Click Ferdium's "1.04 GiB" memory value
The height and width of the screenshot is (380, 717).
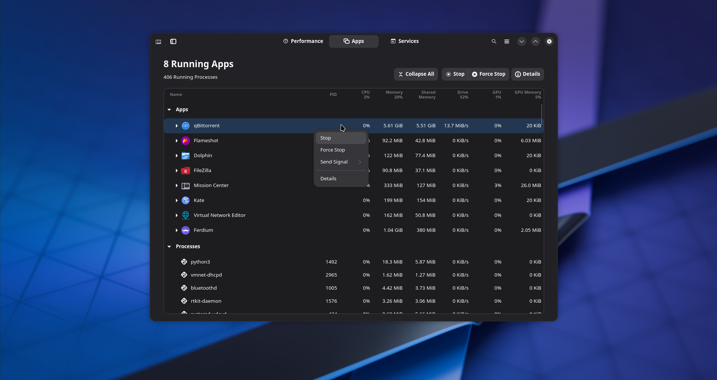tap(393, 230)
